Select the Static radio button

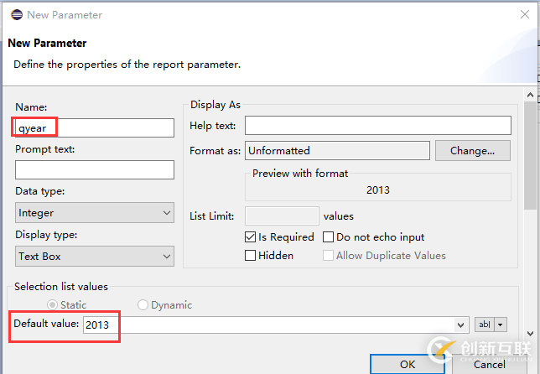click(52, 304)
